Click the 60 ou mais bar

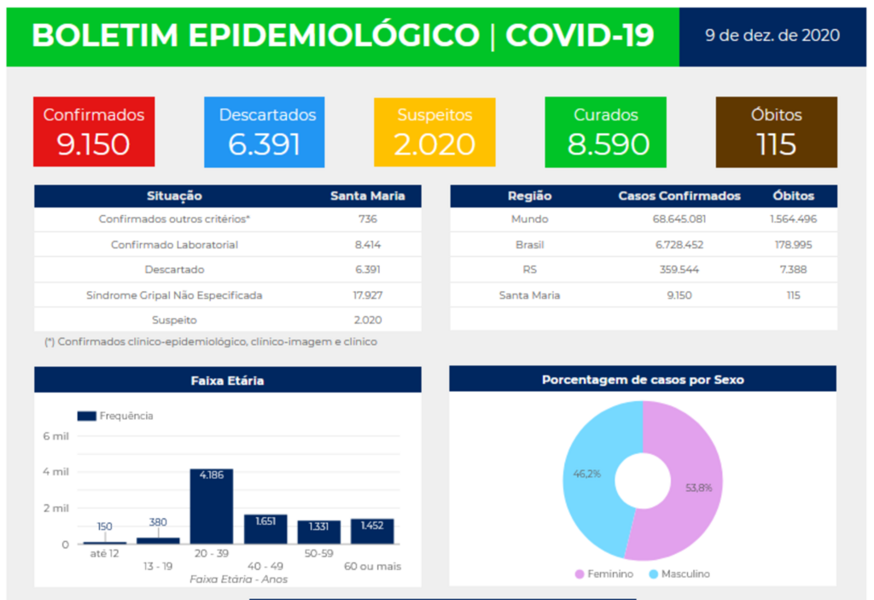click(x=372, y=531)
